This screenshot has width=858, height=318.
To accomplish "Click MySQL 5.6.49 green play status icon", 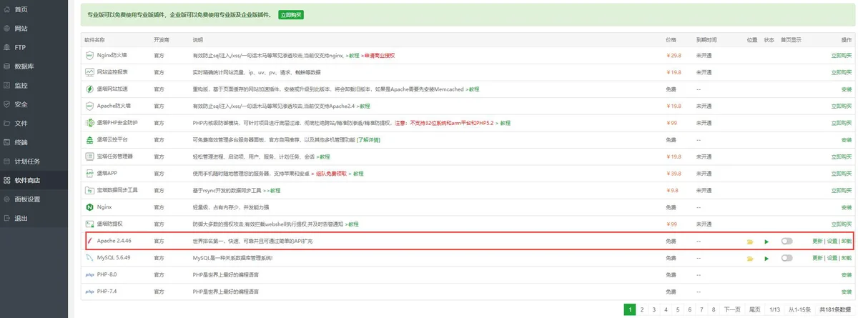I will pyautogui.click(x=766, y=259).
